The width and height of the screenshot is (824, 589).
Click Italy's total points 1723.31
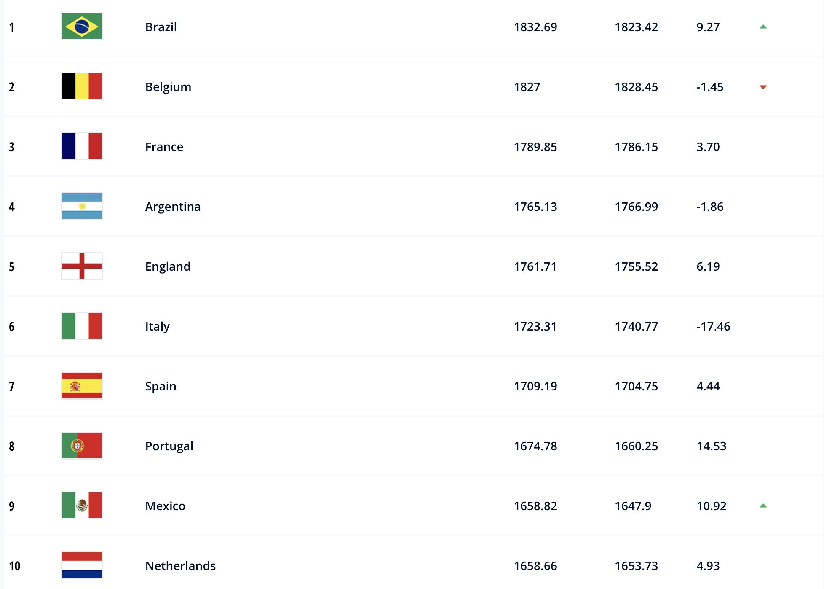pos(535,326)
